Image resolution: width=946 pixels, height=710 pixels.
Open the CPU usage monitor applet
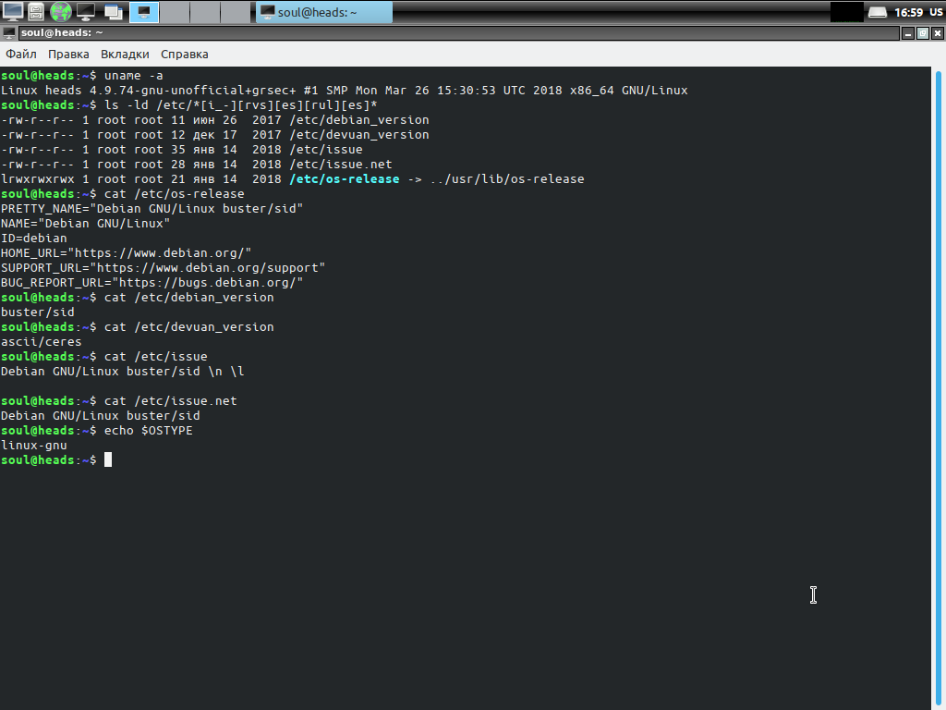tap(846, 12)
